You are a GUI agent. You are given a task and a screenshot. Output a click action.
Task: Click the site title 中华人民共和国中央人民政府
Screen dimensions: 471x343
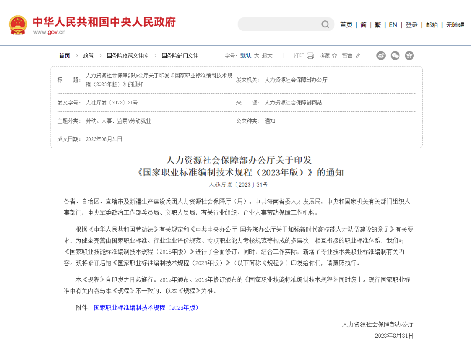click(x=104, y=22)
